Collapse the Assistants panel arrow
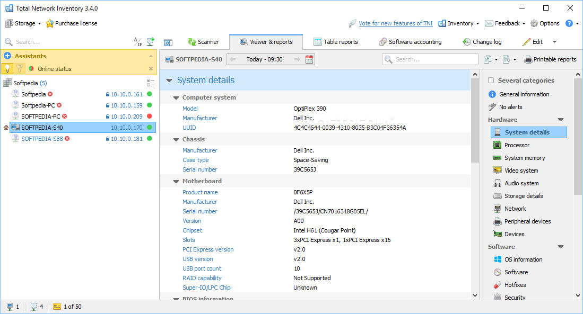The image size is (583, 314). [151, 56]
